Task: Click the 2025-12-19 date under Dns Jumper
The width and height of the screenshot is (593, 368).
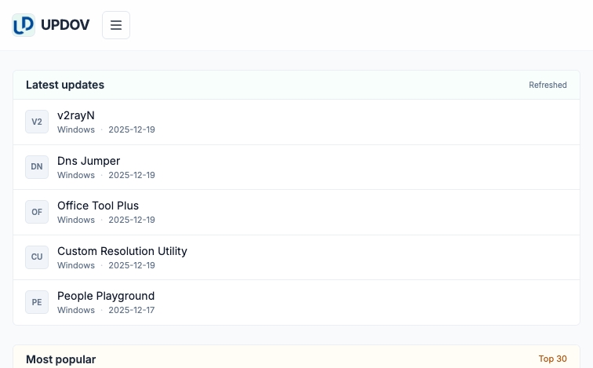Action: coord(132,175)
